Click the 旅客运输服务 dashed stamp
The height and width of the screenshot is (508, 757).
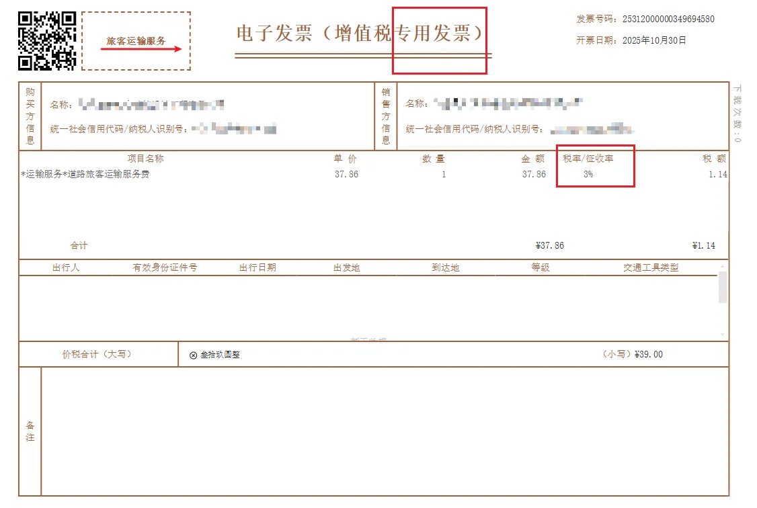(x=136, y=38)
